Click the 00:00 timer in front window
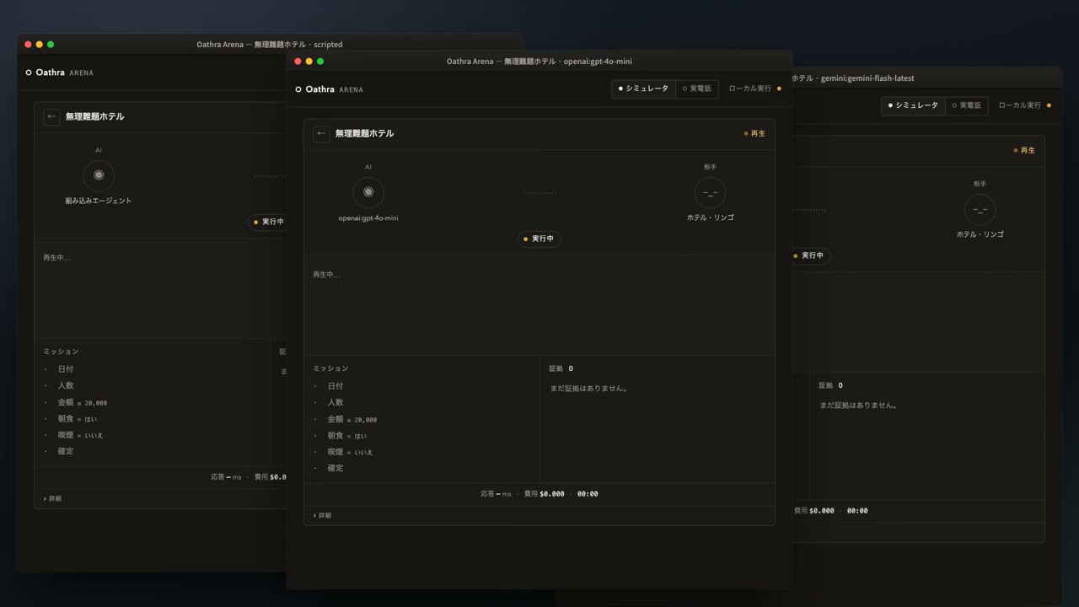1079x607 pixels. coord(588,494)
